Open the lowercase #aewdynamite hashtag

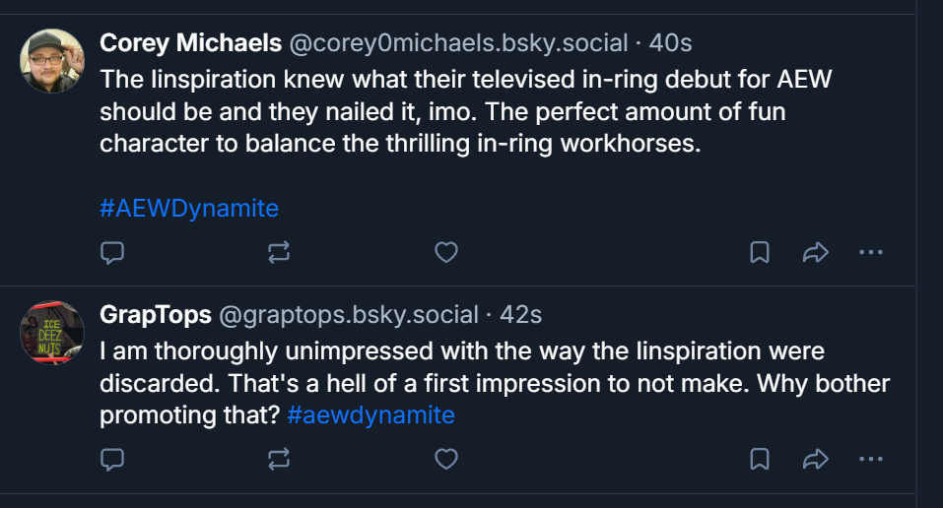pos(370,415)
